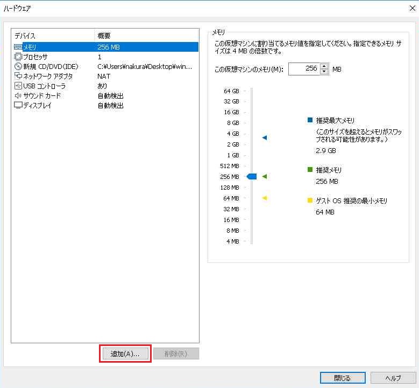Click the blue 推奨最大メモリ legend square
This screenshot has height=388, width=419.
[310, 120]
